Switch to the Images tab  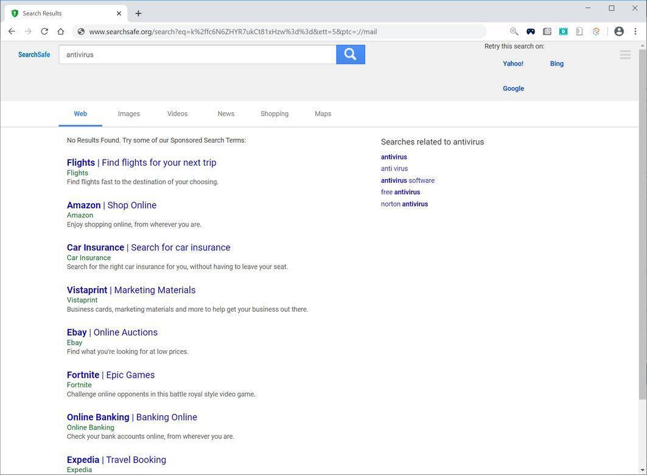(x=129, y=113)
